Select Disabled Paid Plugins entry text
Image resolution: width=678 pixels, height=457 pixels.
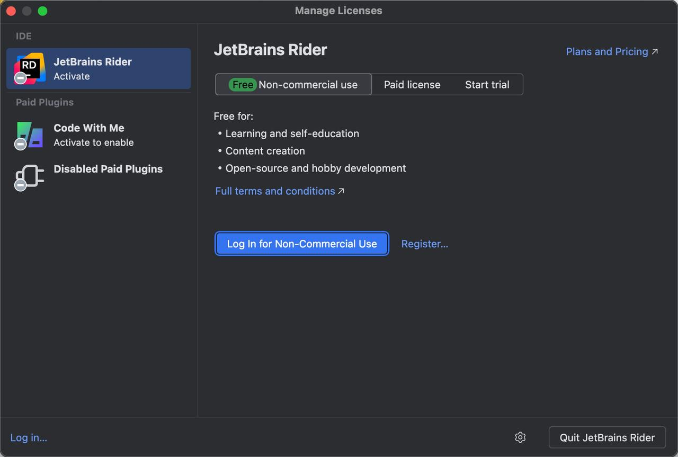coord(108,169)
